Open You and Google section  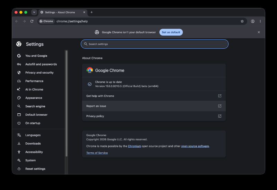pos(38,56)
